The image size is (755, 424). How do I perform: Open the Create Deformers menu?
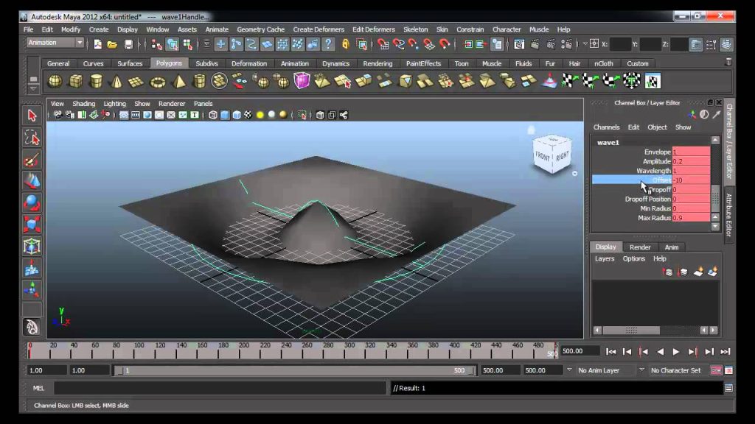(319, 29)
